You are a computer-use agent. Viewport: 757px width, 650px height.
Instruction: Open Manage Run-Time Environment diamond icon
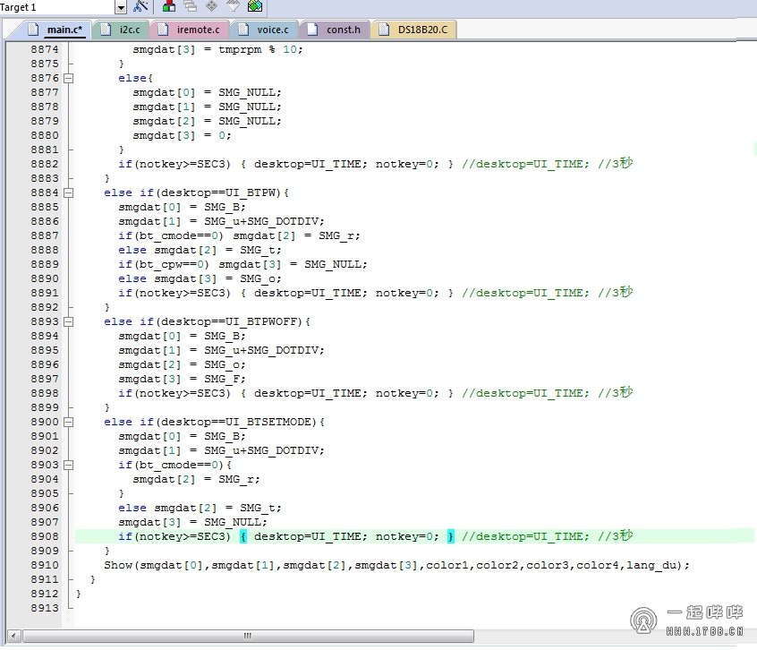pyautogui.click(x=211, y=6)
